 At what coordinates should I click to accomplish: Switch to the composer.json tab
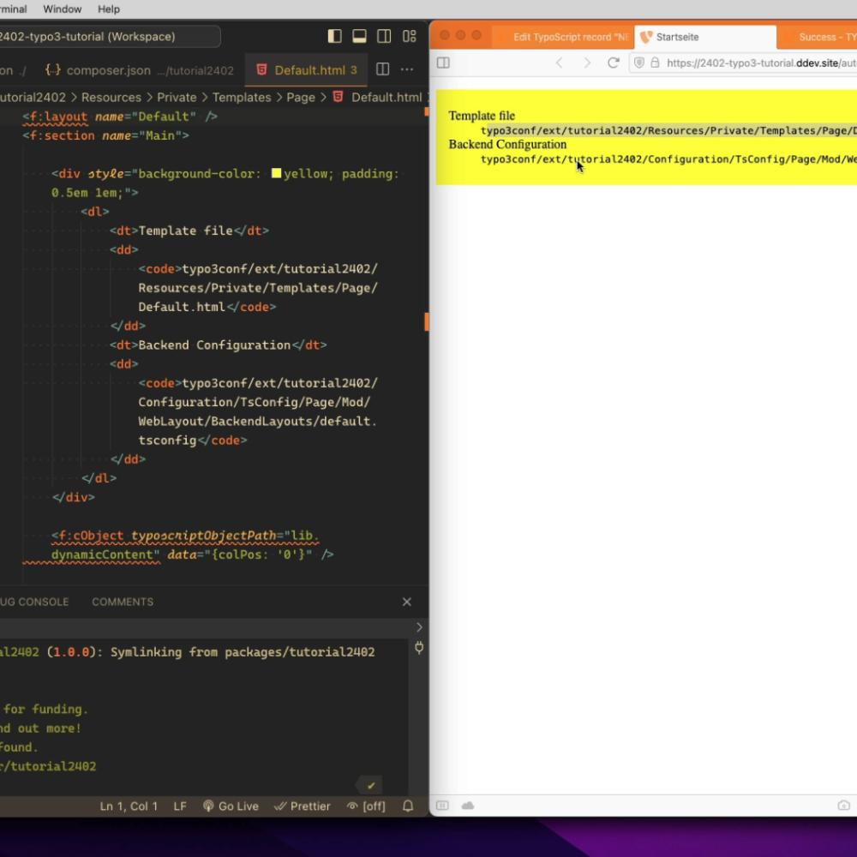point(139,70)
